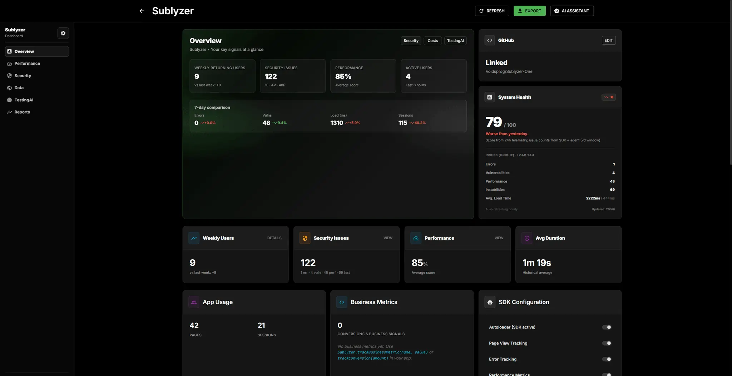Click the Security Issues 122 stat tile
The image size is (732, 376).
[293, 76]
